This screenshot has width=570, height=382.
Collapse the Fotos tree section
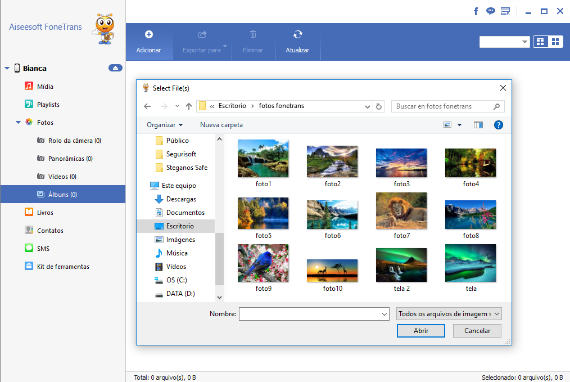18,123
